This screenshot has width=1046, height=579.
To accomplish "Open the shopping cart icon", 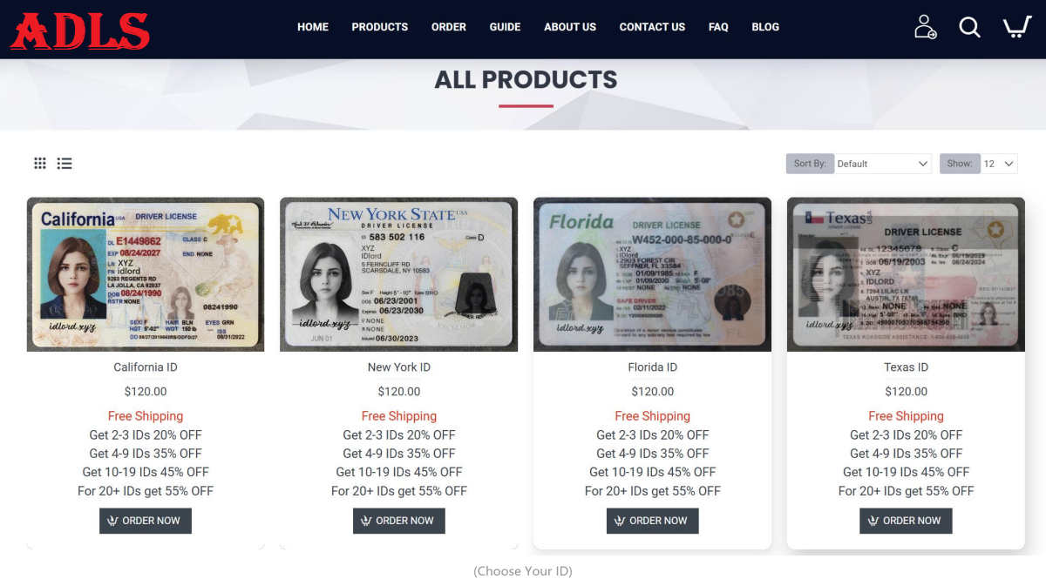I will click(1016, 27).
